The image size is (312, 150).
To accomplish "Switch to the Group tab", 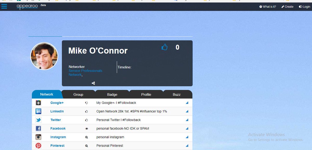I will (78, 94).
